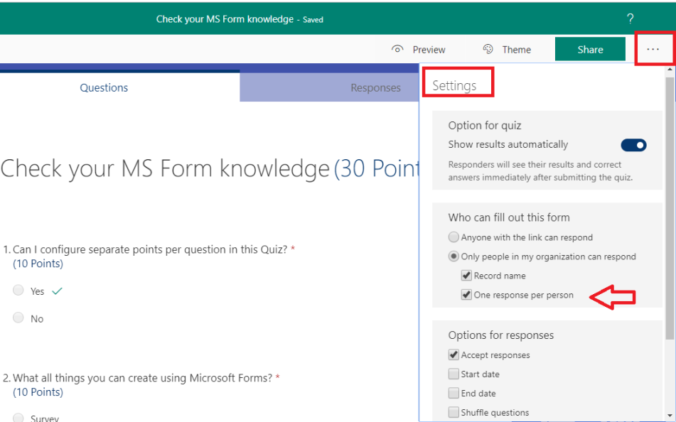Screen dimensions: 676x422
Task: Enable the End date option
Action: [454, 393]
